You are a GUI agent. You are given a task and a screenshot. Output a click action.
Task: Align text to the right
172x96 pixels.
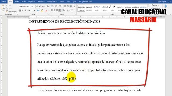[x=57, y=10]
